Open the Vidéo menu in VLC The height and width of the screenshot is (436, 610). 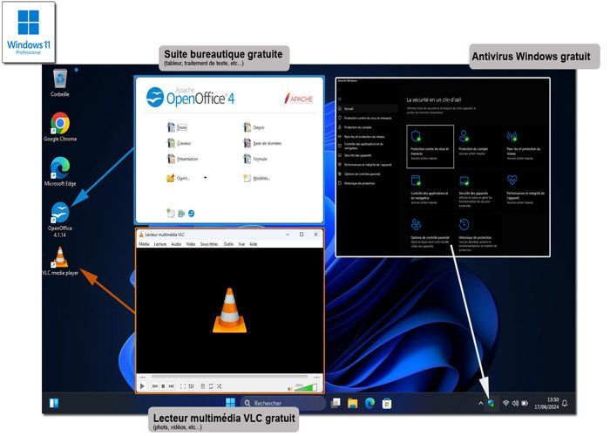pyautogui.click(x=191, y=244)
